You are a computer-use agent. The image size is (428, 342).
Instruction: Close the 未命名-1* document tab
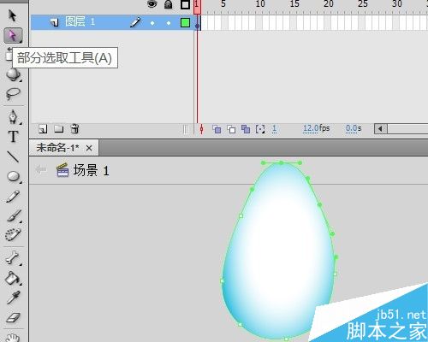tap(89, 148)
